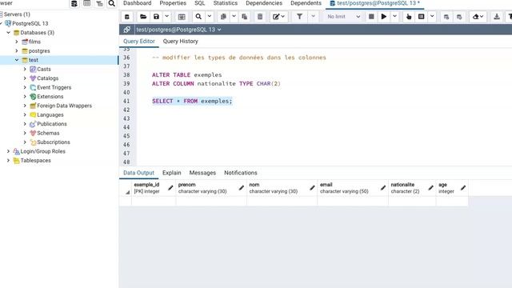Click the Explain Analyze icon

tap(422, 17)
